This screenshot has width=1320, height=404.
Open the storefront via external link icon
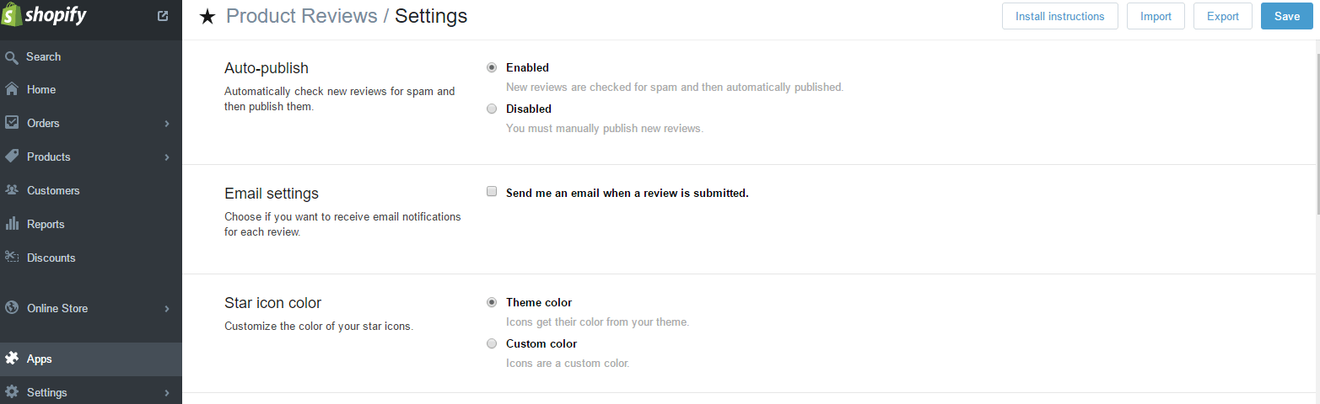163,15
